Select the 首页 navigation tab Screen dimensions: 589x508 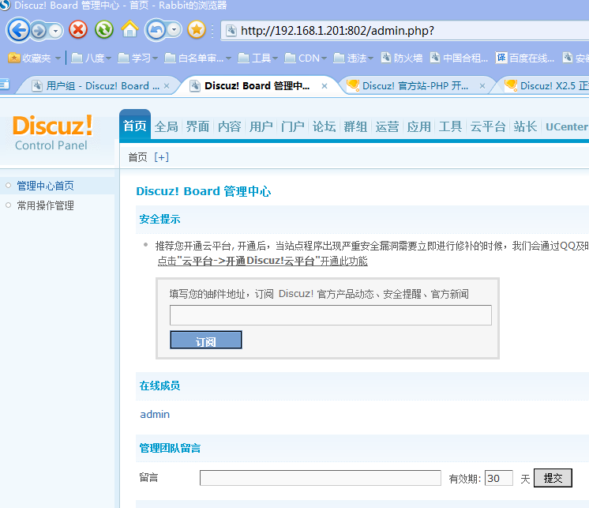tap(135, 126)
